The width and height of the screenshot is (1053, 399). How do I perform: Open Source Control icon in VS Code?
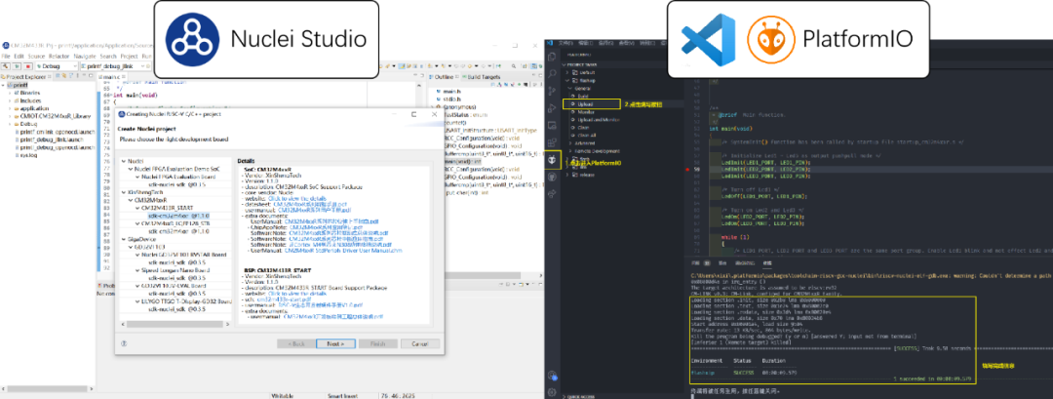click(x=552, y=91)
